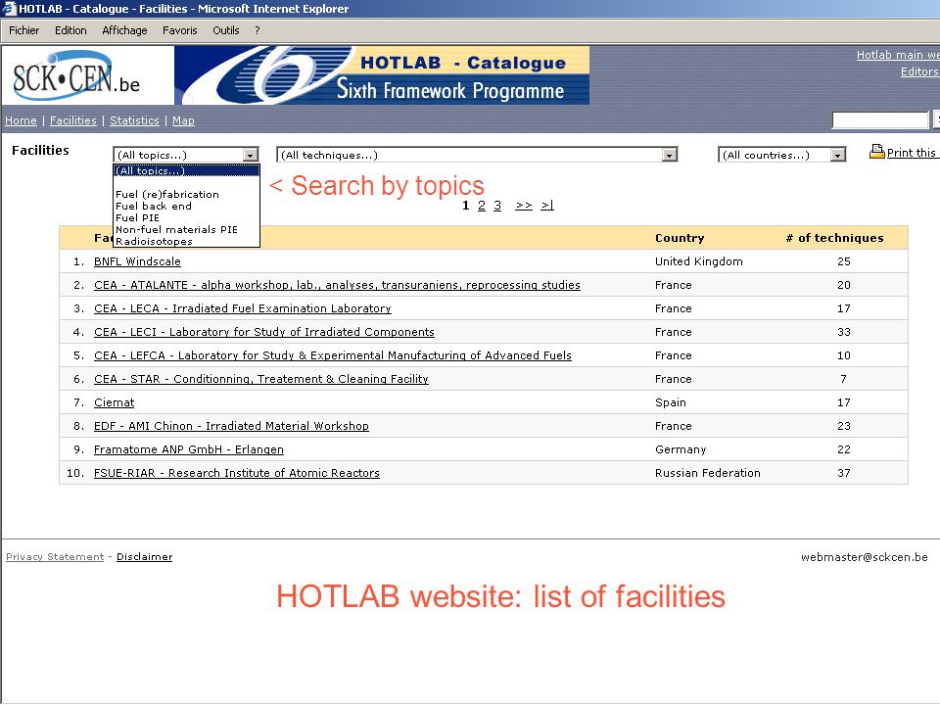Click the Print this link
Screen dimensions: 940x705
pyautogui.click(x=912, y=153)
